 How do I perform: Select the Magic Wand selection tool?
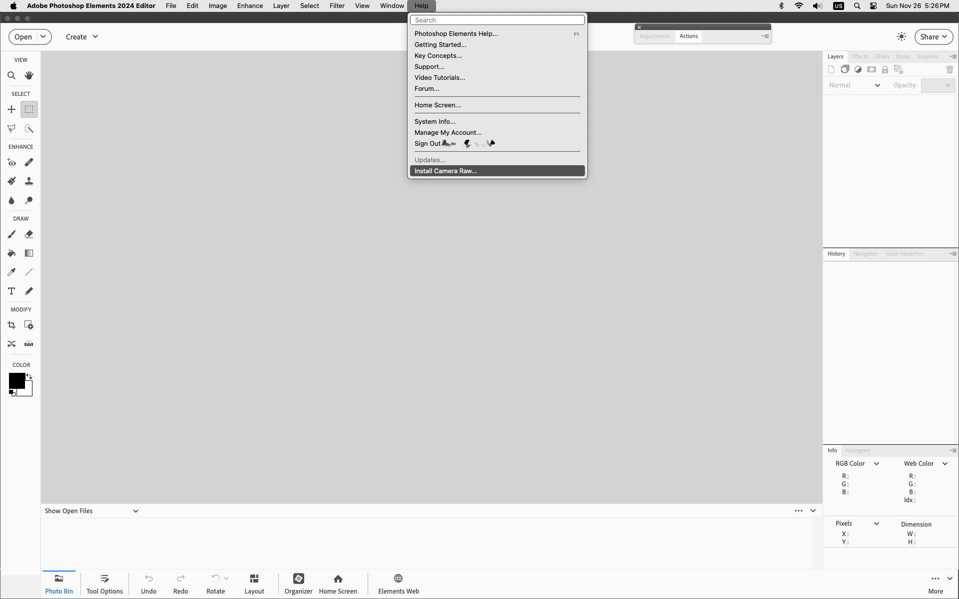point(29,128)
